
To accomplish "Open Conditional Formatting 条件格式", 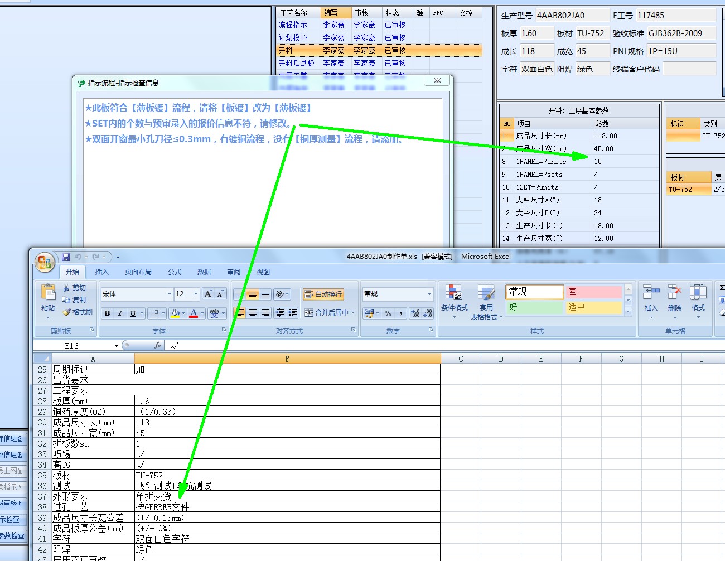I will [x=454, y=302].
